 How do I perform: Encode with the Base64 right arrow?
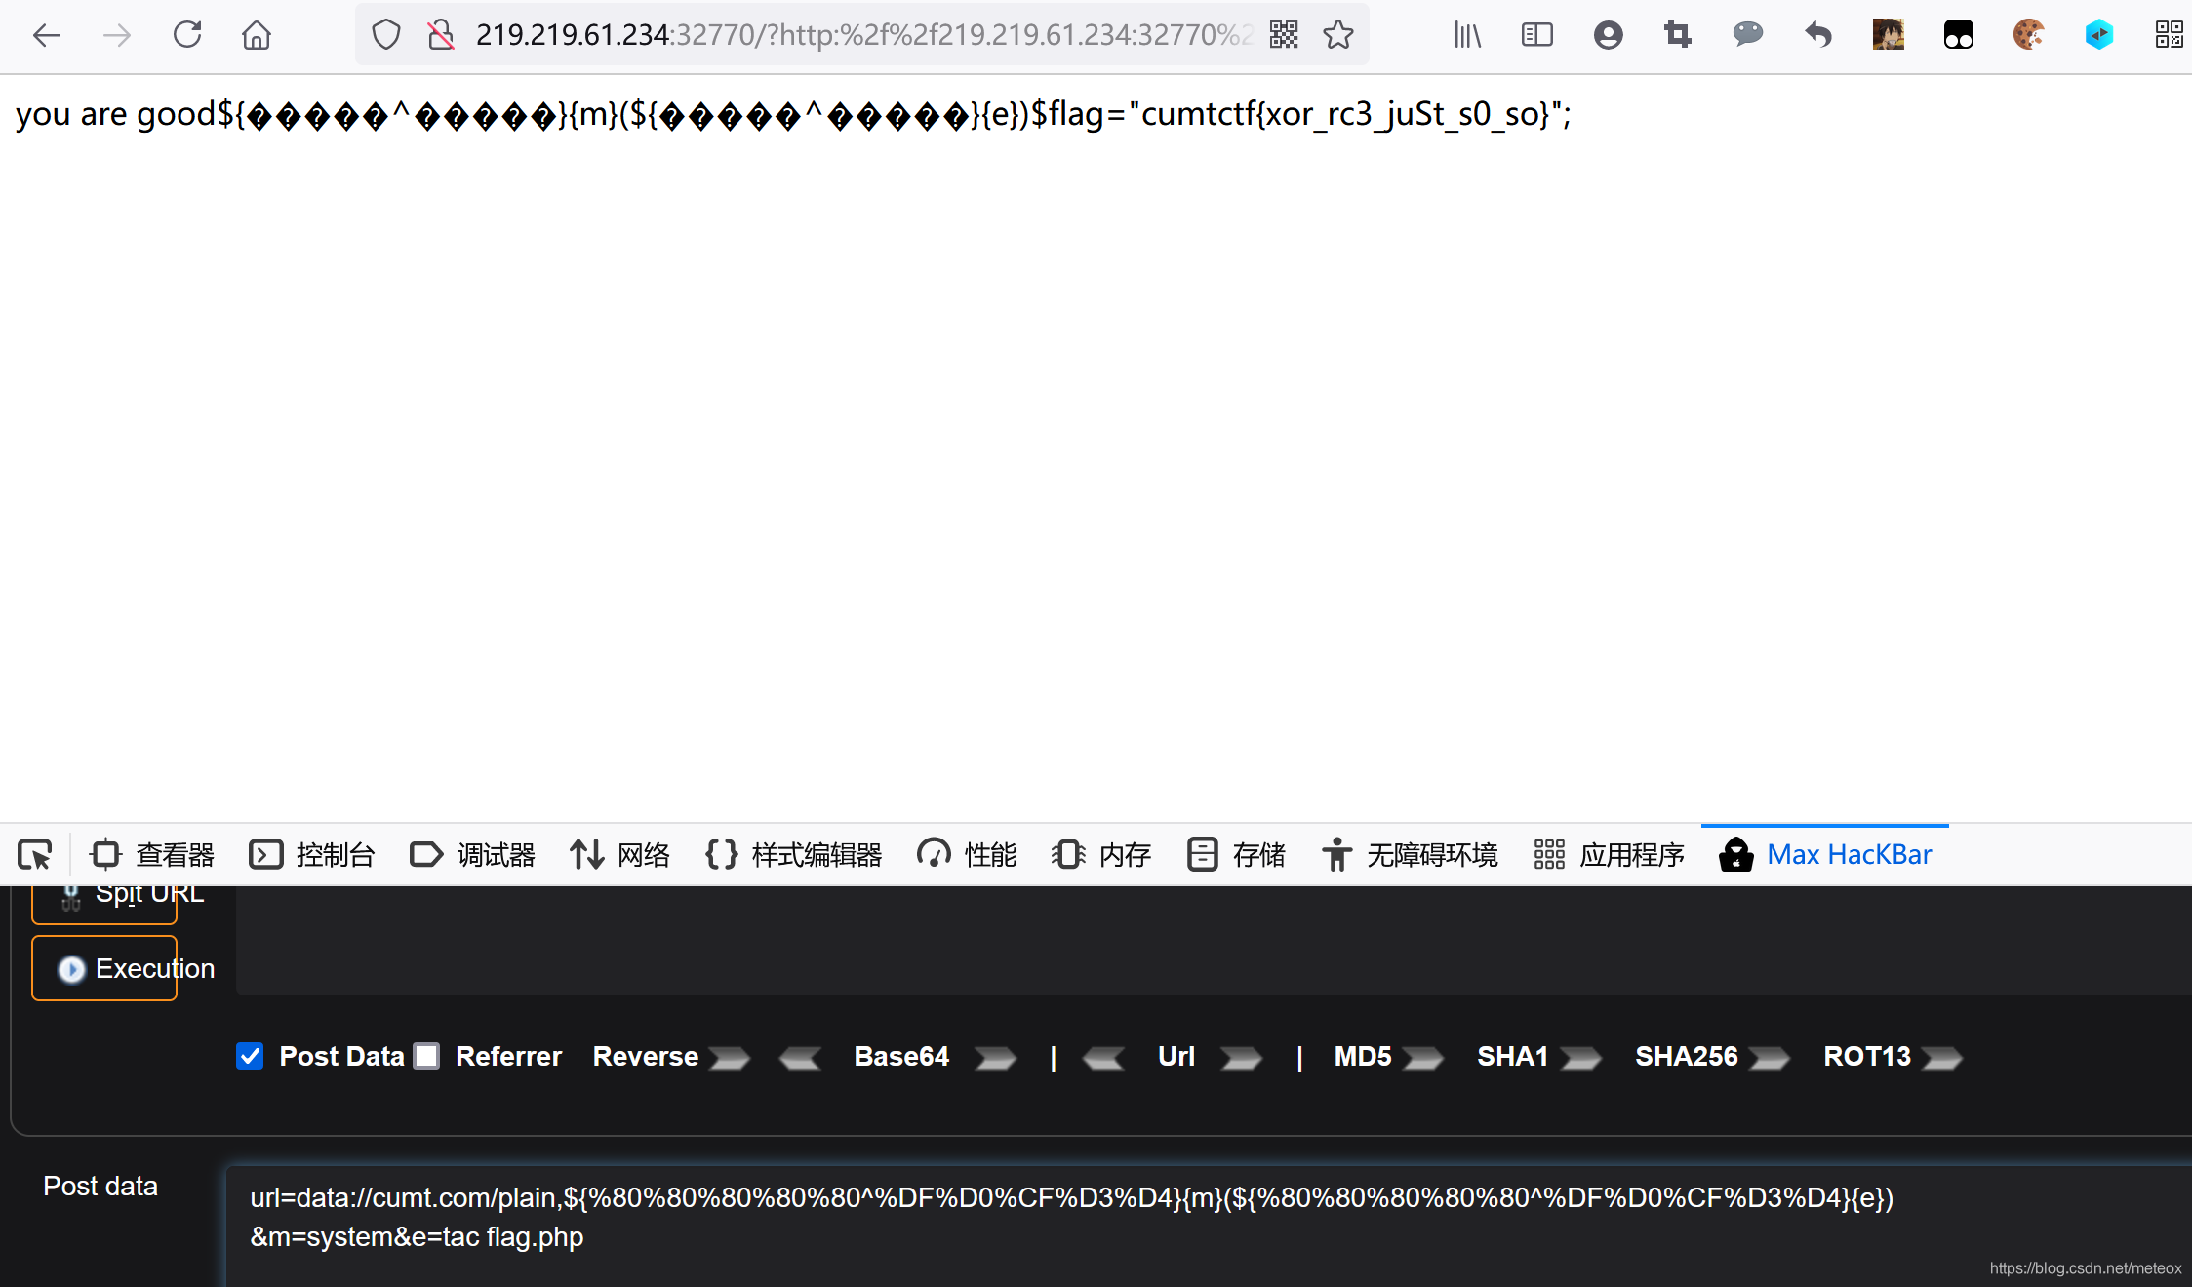pyautogui.click(x=994, y=1058)
